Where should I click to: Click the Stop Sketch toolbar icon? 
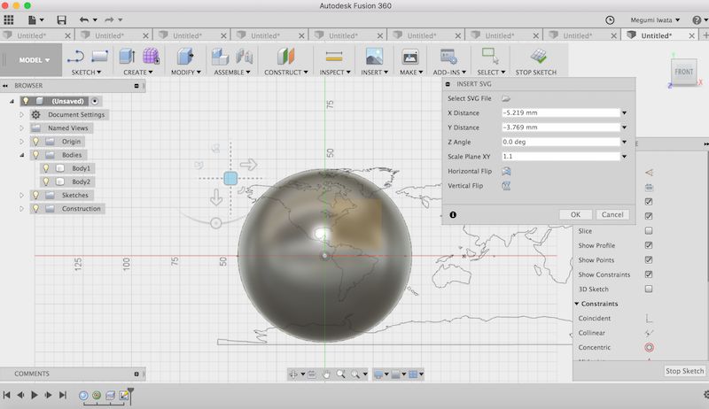(x=538, y=57)
